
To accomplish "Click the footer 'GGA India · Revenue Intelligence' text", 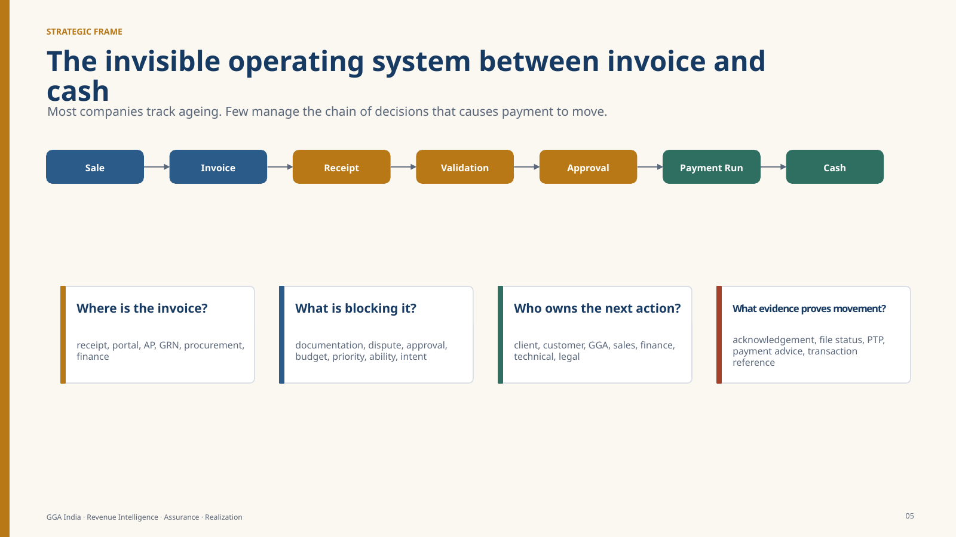I will click(145, 517).
